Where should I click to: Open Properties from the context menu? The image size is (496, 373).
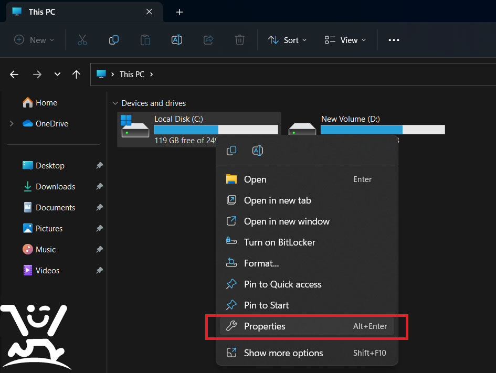307,326
